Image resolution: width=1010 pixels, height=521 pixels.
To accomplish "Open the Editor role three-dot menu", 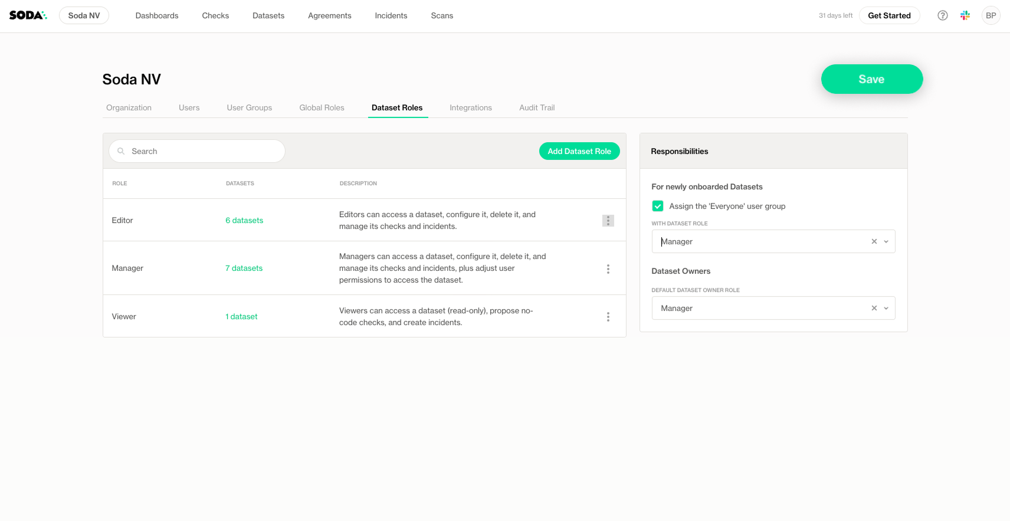I will (x=608, y=221).
